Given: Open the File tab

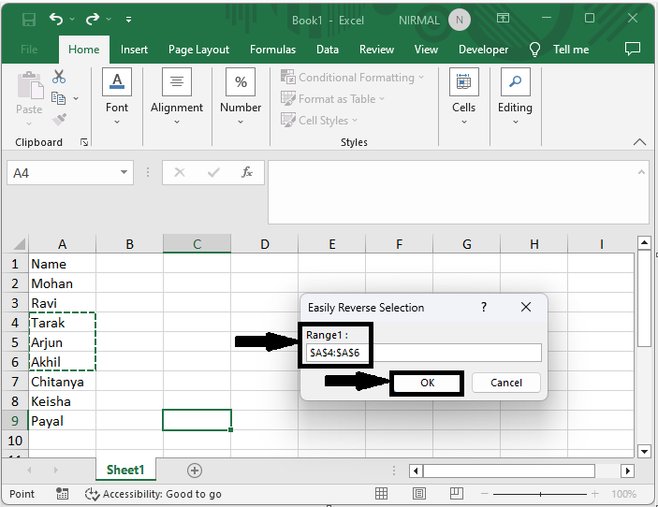Looking at the screenshot, I should [x=29, y=50].
